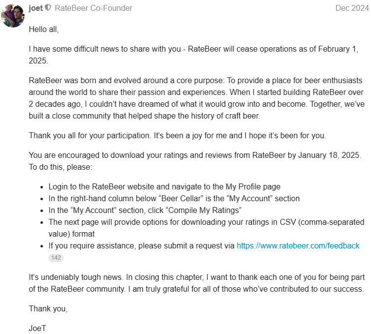Click the "JoeT" signature at post bottom
Viewport: 371px width, 334px height.
(x=37, y=327)
